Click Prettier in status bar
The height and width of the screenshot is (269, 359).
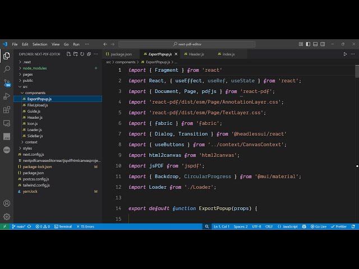339,226
